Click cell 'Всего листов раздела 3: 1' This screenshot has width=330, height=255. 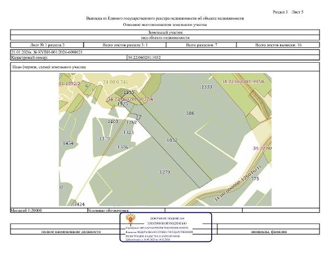125,45
